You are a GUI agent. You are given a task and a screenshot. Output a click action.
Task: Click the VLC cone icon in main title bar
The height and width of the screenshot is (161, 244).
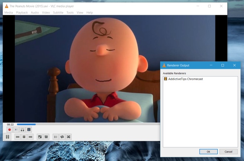tap(7, 6)
